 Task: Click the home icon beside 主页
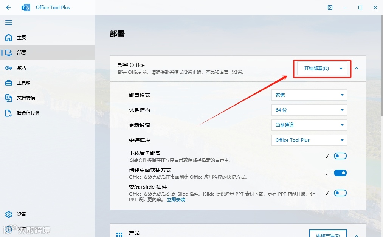tap(9, 37)
